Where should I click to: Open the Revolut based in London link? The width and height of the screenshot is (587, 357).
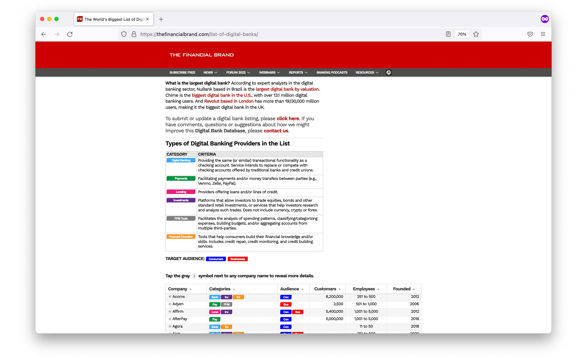(229, 101)
